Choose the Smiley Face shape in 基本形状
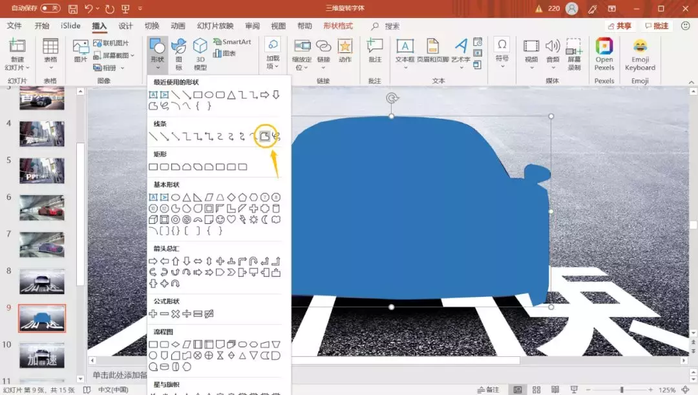The image size is (698, 395). click(220, 219)
